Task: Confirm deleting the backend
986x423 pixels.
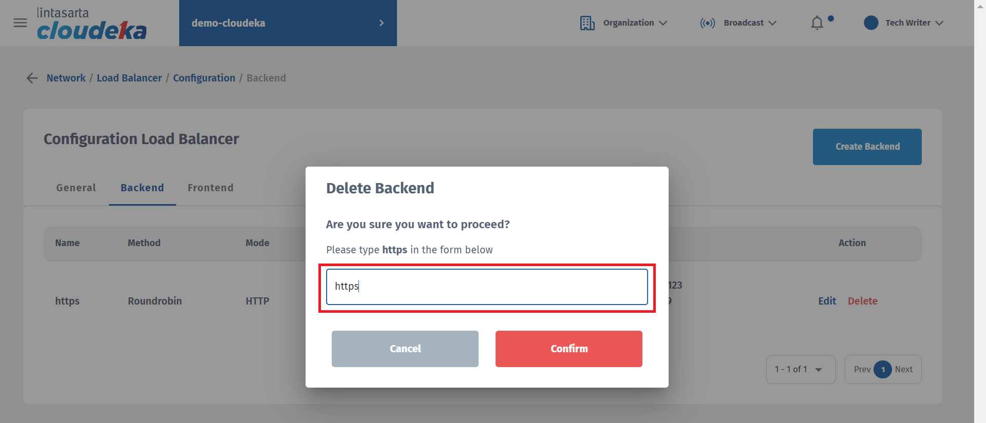Action: pos(568,349)
